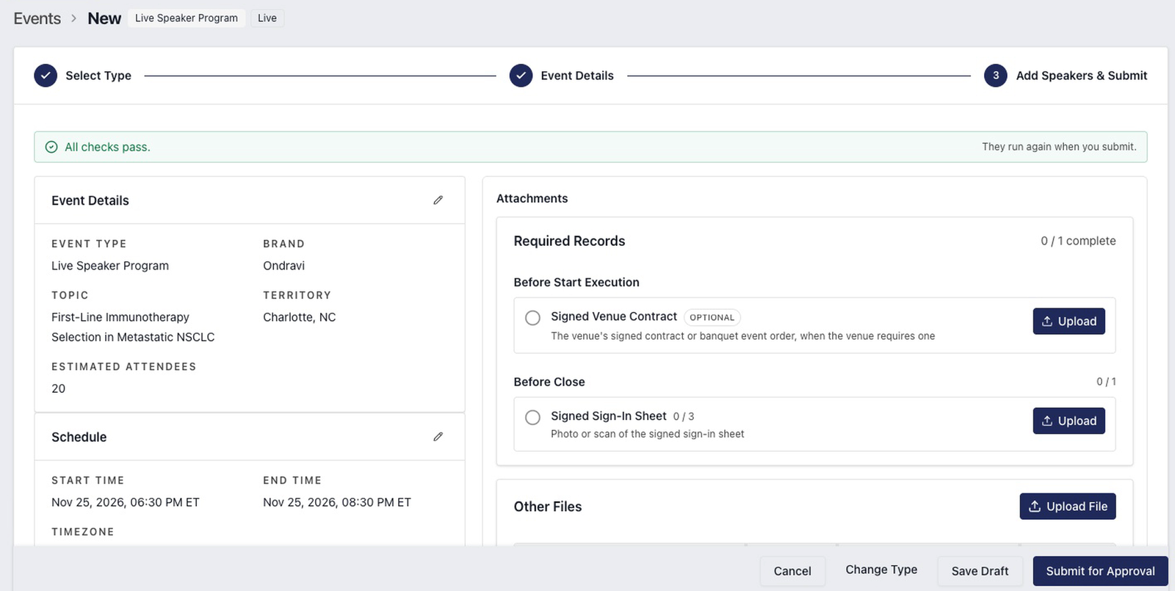
Task: Save the event as draft
Action: [980, 570]
